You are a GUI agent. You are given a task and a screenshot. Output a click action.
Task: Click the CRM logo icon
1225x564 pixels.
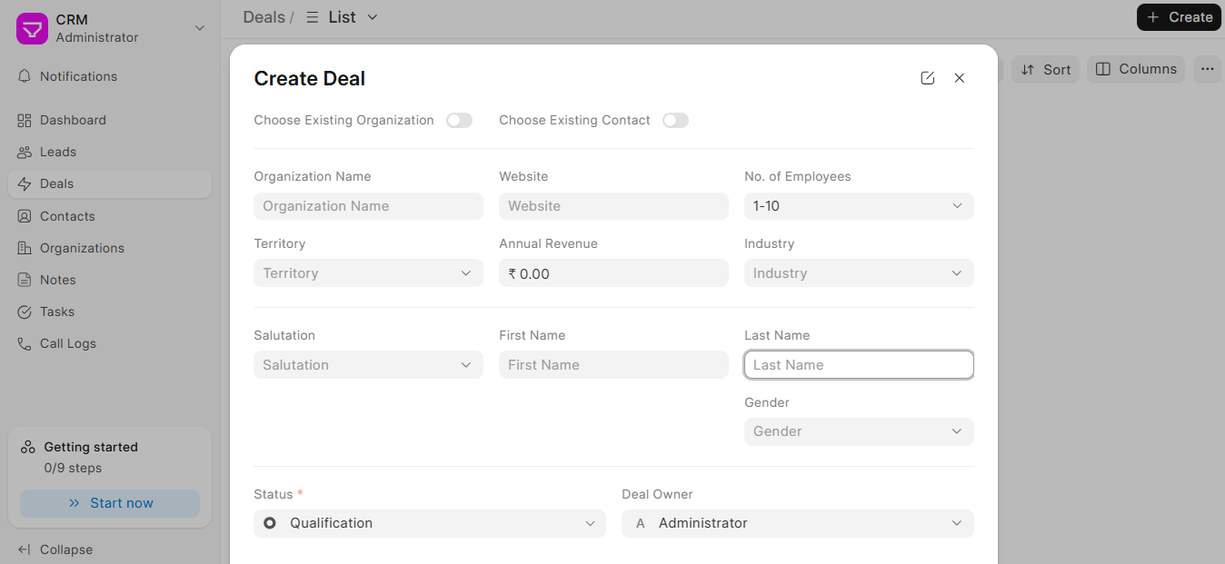(x=32, y=28)
